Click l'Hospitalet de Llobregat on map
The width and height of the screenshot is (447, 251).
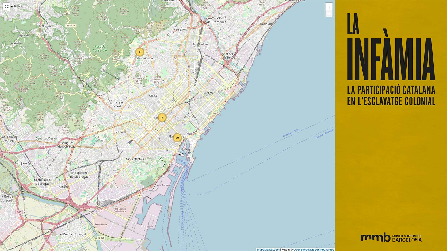tap(79, 175)
